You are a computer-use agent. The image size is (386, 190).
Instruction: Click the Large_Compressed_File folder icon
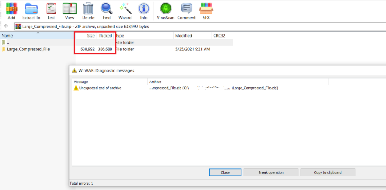coord(4,49)
